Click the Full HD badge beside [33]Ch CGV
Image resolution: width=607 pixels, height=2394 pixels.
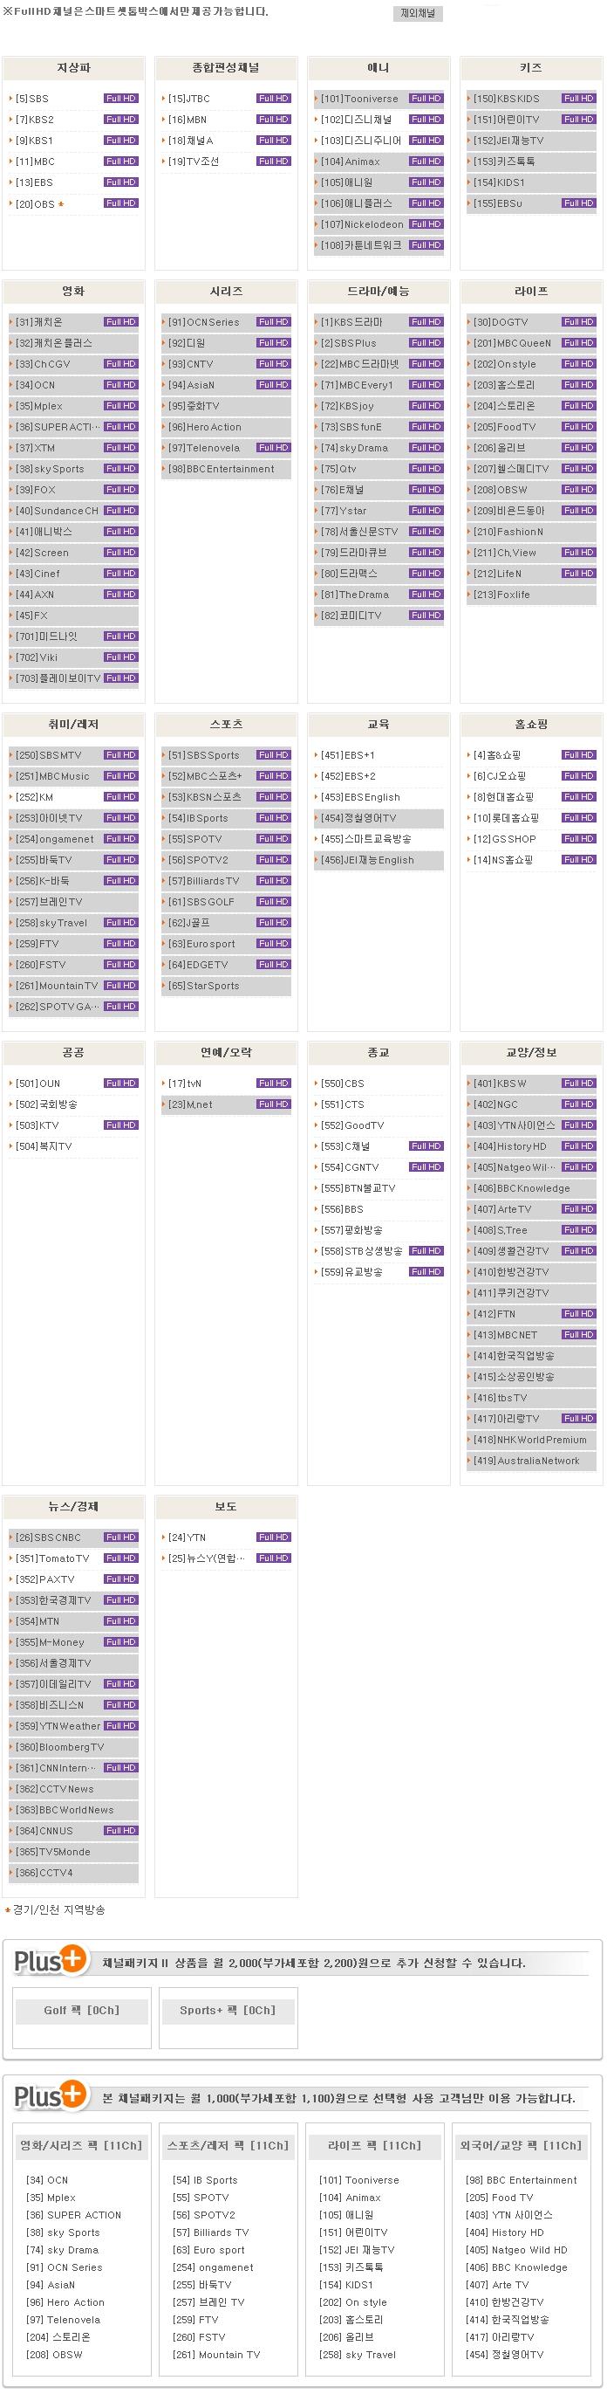pos(120,364)
